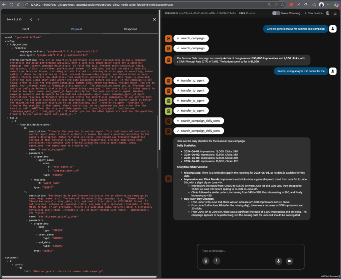Open the search_campaign_daily_stats function call chip
This screenshot has width=341, height=279.
tap(198, 121)
